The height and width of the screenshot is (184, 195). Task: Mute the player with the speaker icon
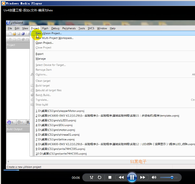click(154, 177)
